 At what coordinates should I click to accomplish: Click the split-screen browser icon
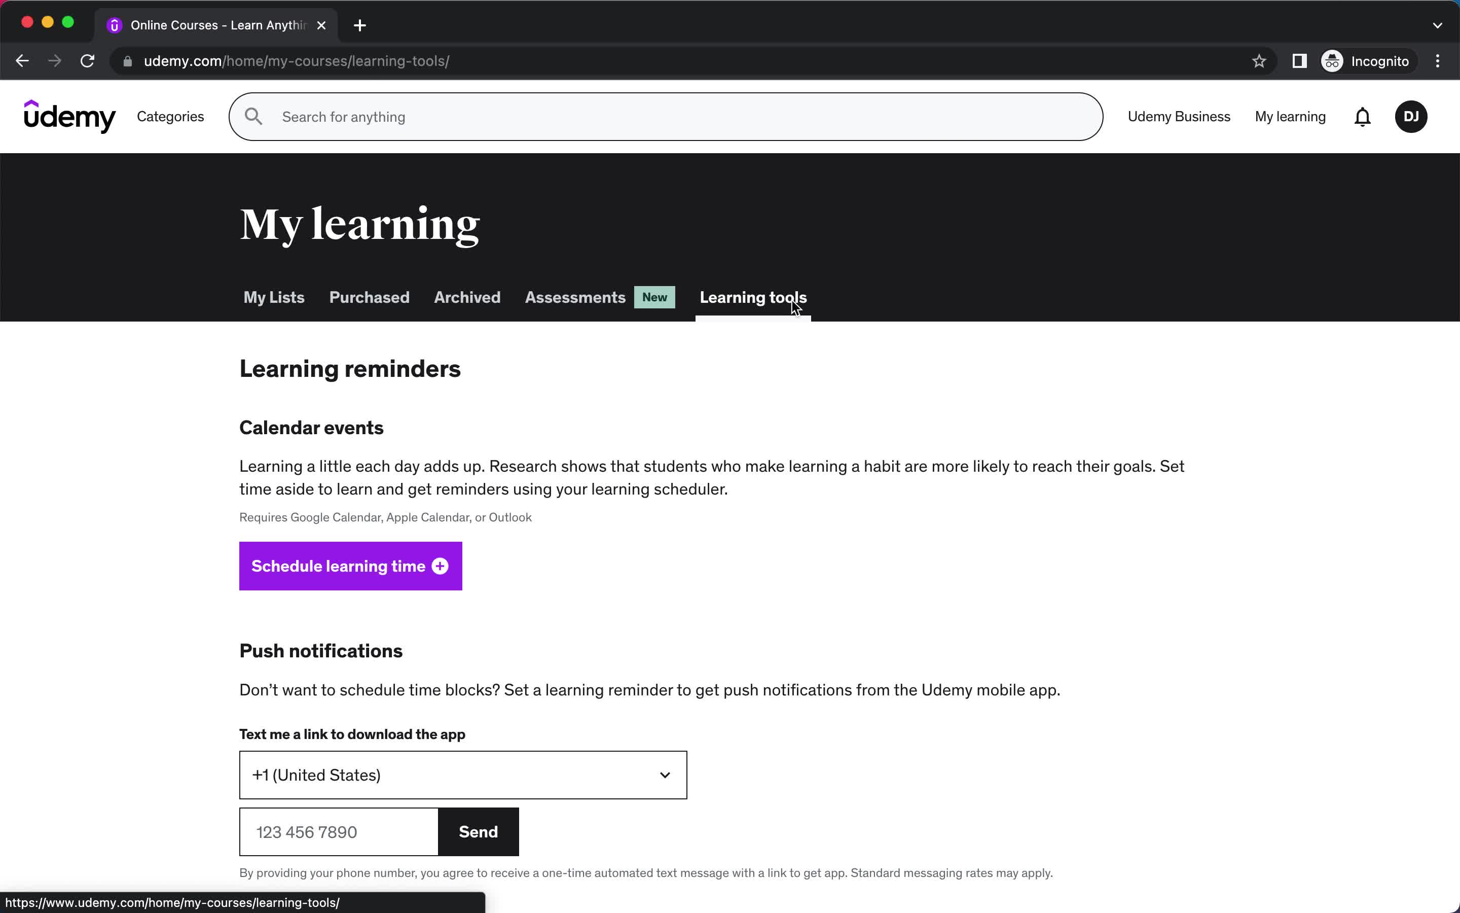1299,61
